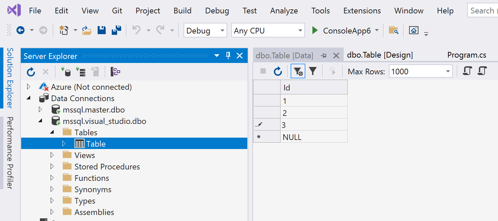Open the Max Rows dropdown
This screenshot has height=221, width=498.
pos(448,71)
